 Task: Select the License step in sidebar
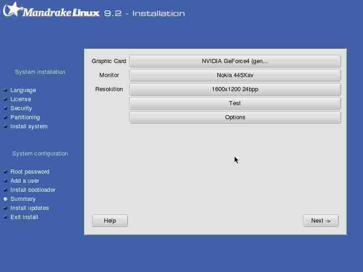(x=20, y=99)
